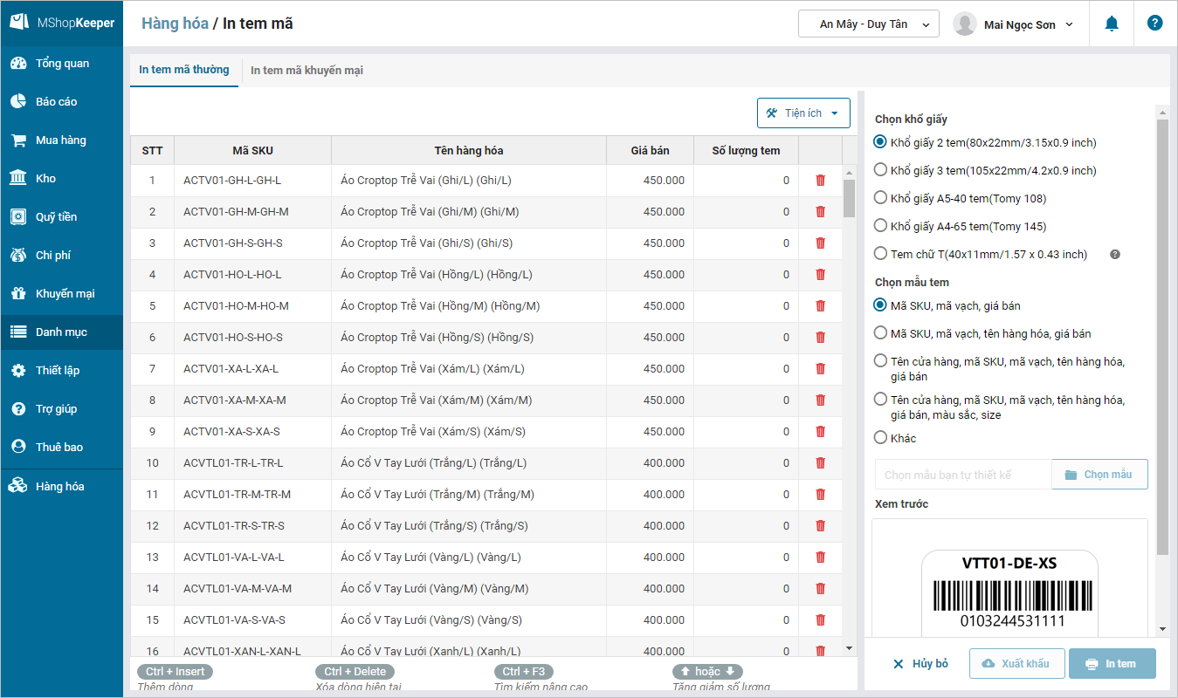Open the help question mark icon
Image resolution: width=1178 pixels, height=698 pixels.
pyautogui.click(x=1154, y=24)
